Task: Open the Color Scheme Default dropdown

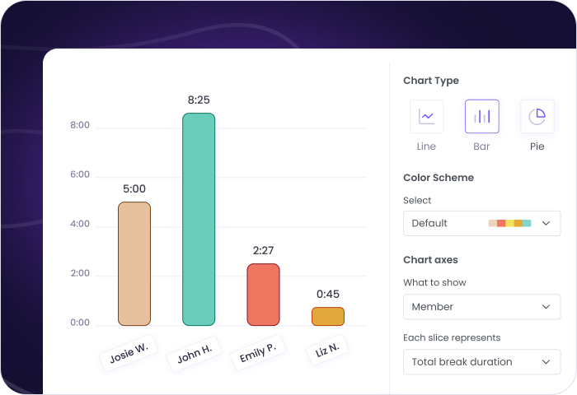Action: (481, 223)
